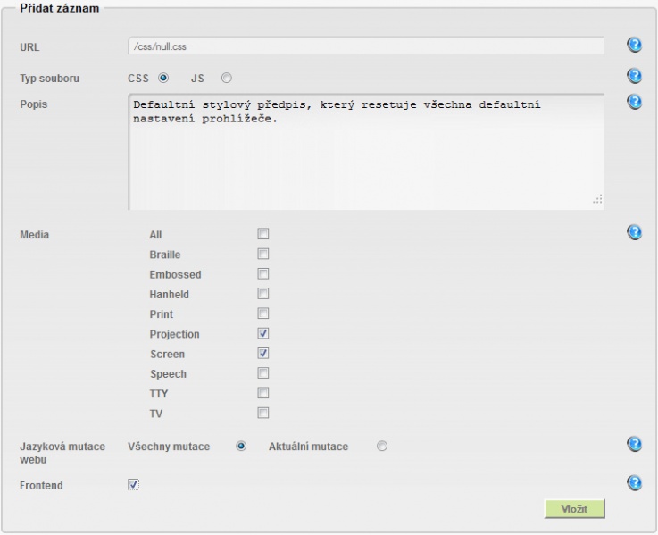Open help icon for Jazyková mutace webu
This screenshot has height=535, width=658.
click(634, 444)
